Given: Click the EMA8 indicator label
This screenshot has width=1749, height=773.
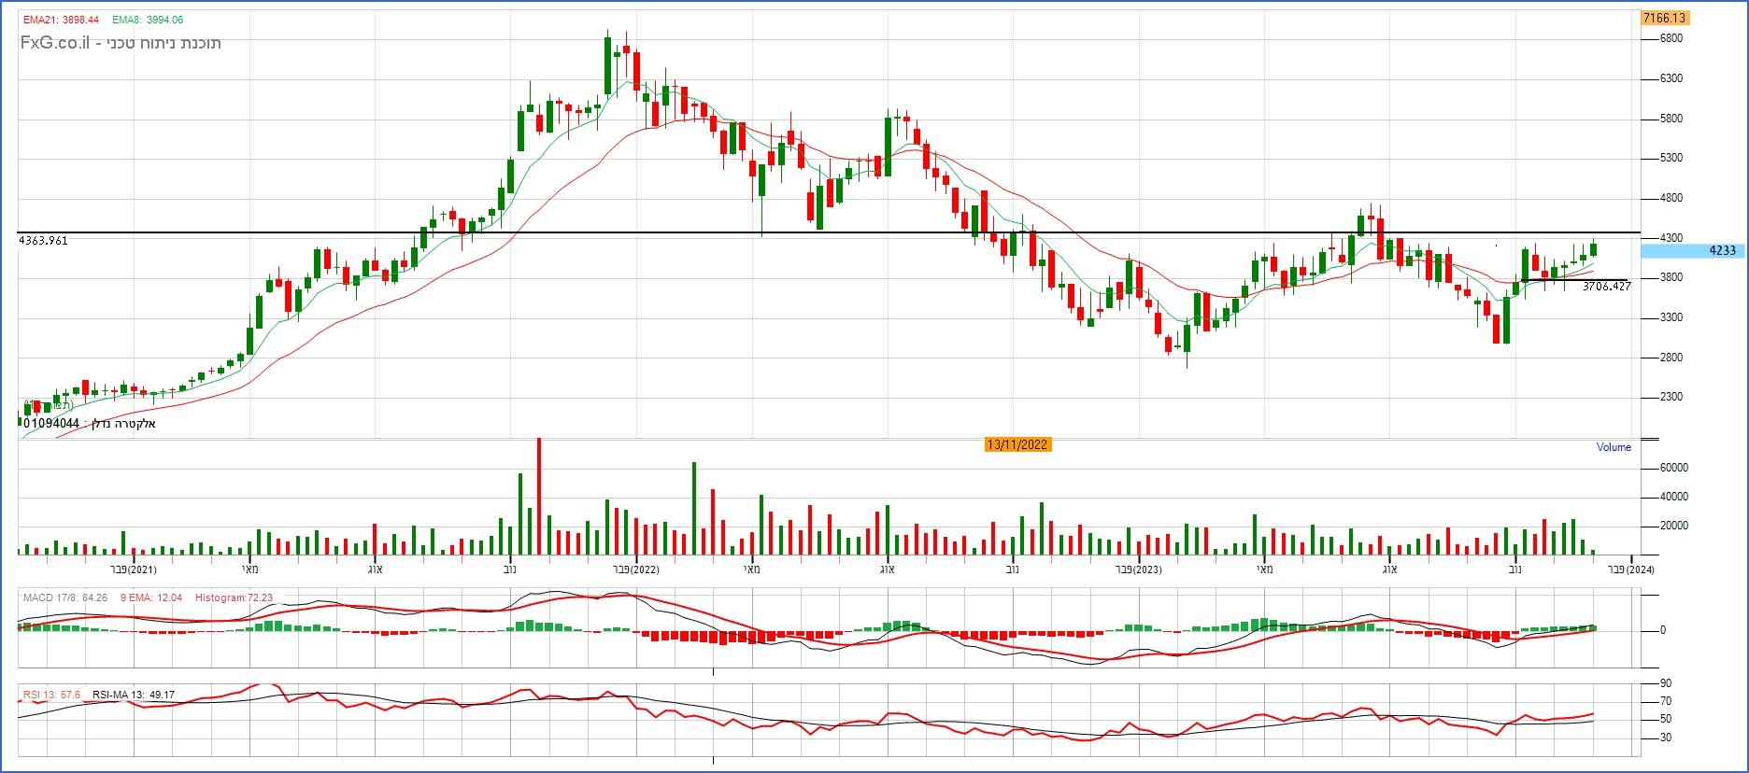Looking at the screenshot, I should pyautogui.click(x=147, y=20).
